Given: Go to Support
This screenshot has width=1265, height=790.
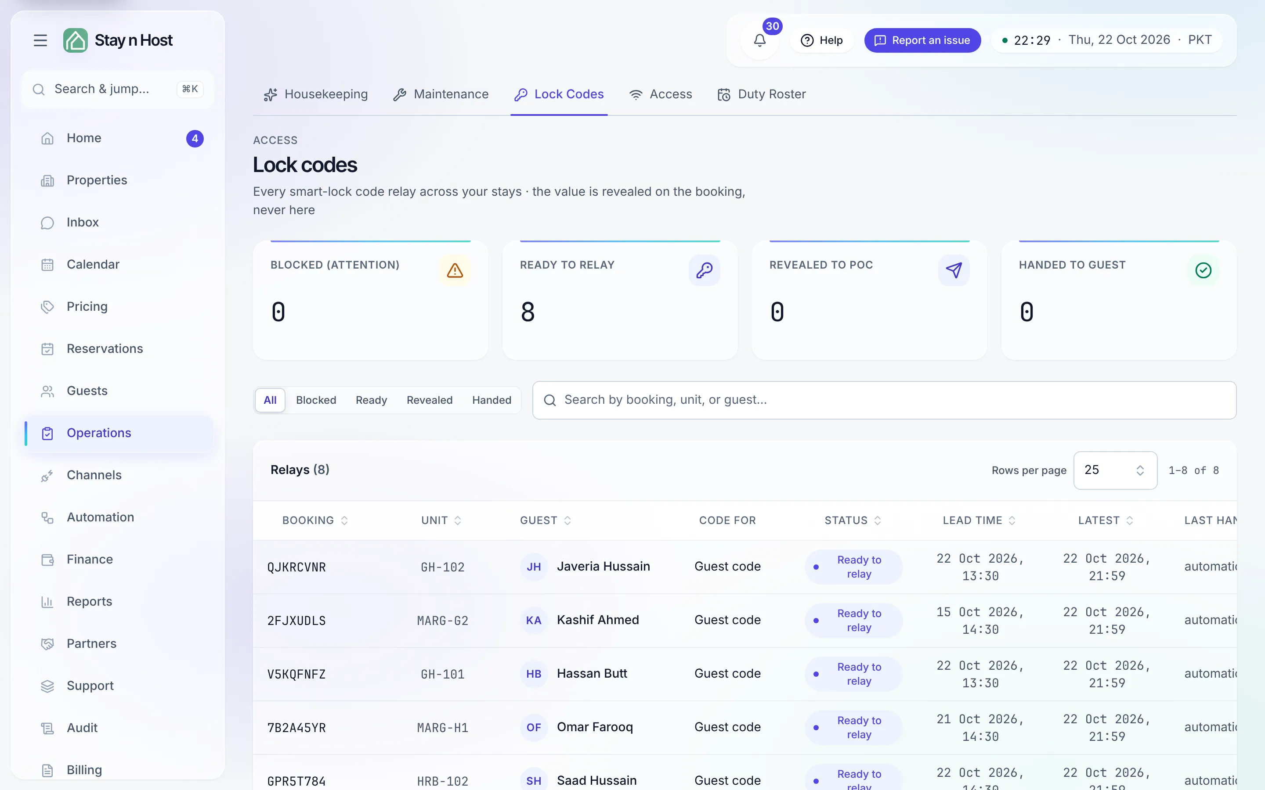Looking at the screenshot, I should (x=119, y=686).
